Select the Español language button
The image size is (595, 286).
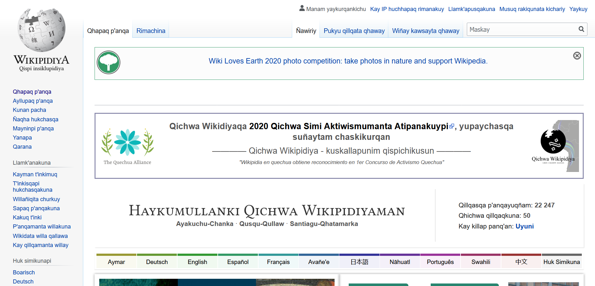pos(238,261)
